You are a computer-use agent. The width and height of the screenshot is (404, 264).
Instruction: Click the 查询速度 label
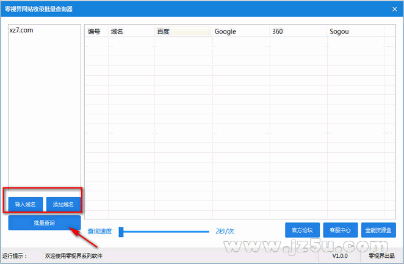click(99, 231)
